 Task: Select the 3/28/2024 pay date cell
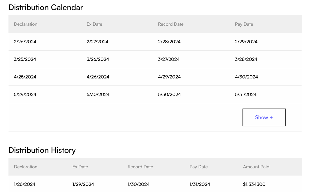tap(246, 59)
